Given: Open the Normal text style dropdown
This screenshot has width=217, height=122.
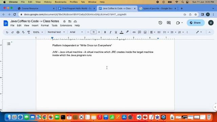Looking at the screenshot, I should click(56, 32).
